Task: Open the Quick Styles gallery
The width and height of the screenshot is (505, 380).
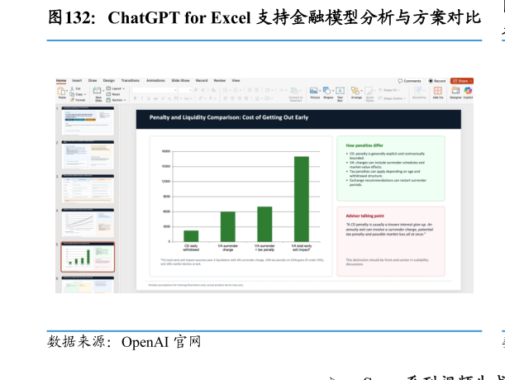Action: click(x=369, y=94)
